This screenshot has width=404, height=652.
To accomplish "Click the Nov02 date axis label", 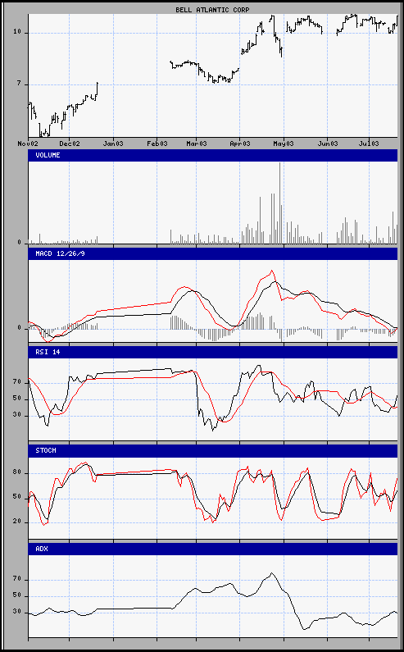I will [x=28, y=144].
